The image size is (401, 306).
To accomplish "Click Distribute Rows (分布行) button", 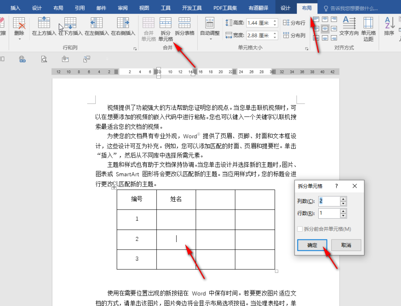I will 294,23.
